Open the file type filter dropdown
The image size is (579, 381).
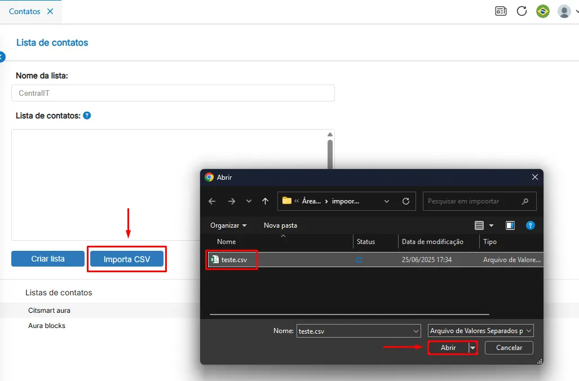click(480, 331)
